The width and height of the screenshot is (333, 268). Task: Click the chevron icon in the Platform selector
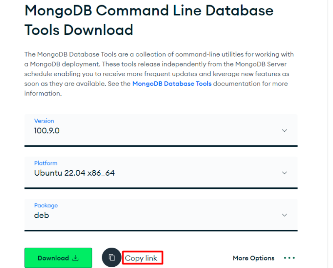tap(285, 173)
